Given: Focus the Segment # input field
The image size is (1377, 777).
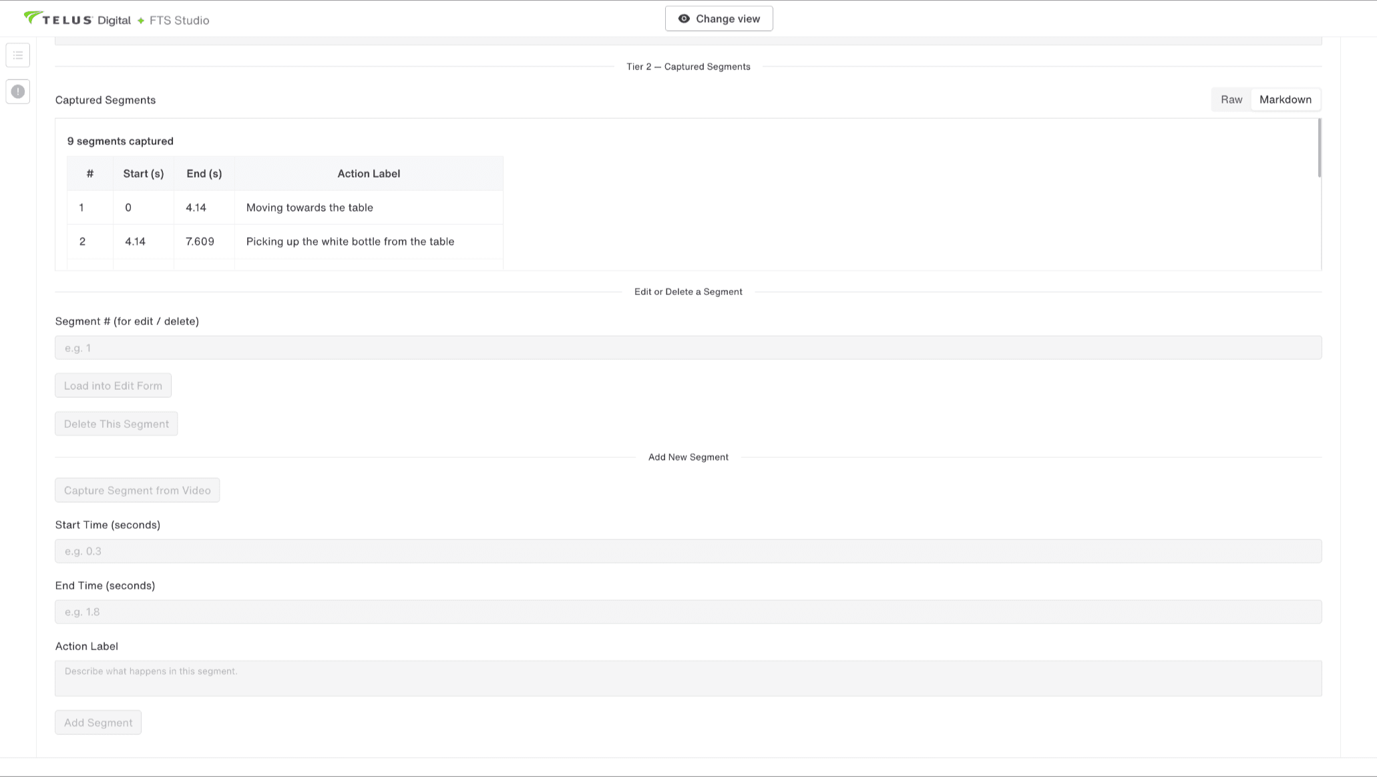Looking at the screenshot, I should click(x=688, y=348).
